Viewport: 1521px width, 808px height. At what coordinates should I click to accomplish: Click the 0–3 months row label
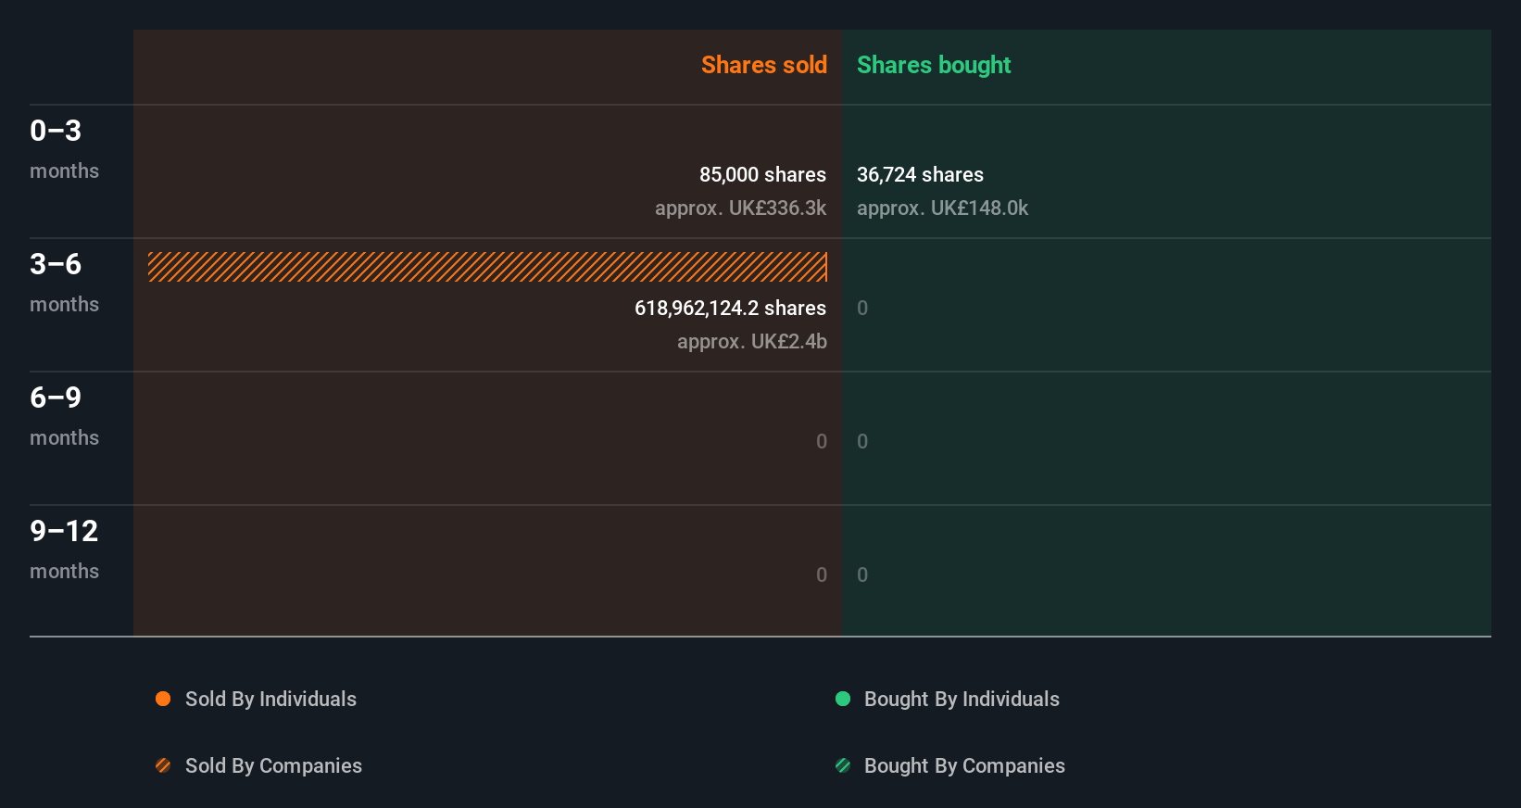[64, 149]
